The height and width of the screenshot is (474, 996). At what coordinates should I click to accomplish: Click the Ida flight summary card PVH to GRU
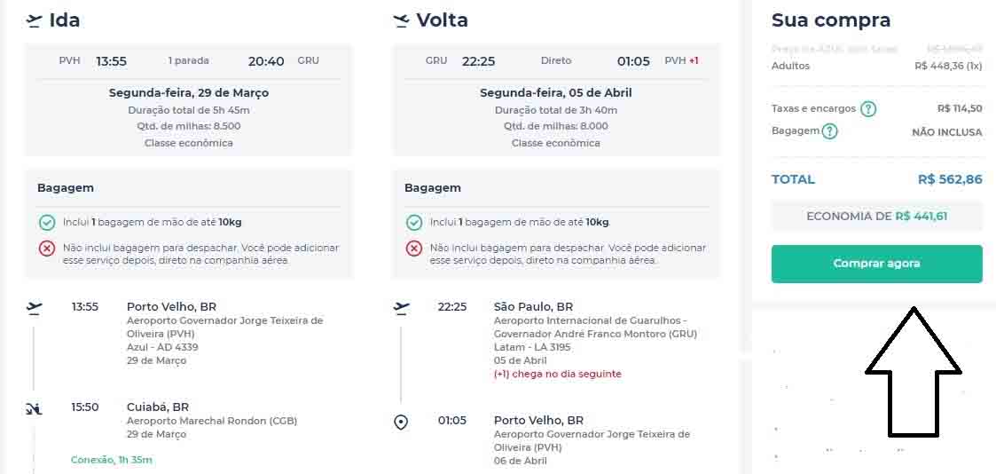(188, 100)
